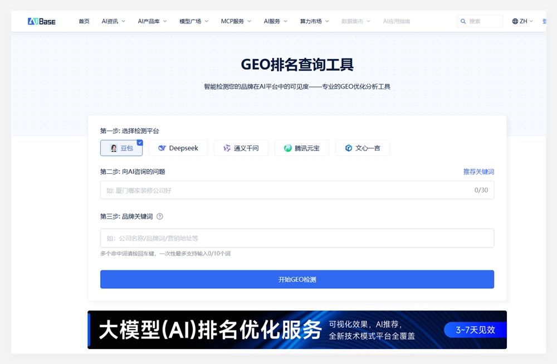
Task: Select the 文心一言 platform icon
Action: [x=348, y=148]
